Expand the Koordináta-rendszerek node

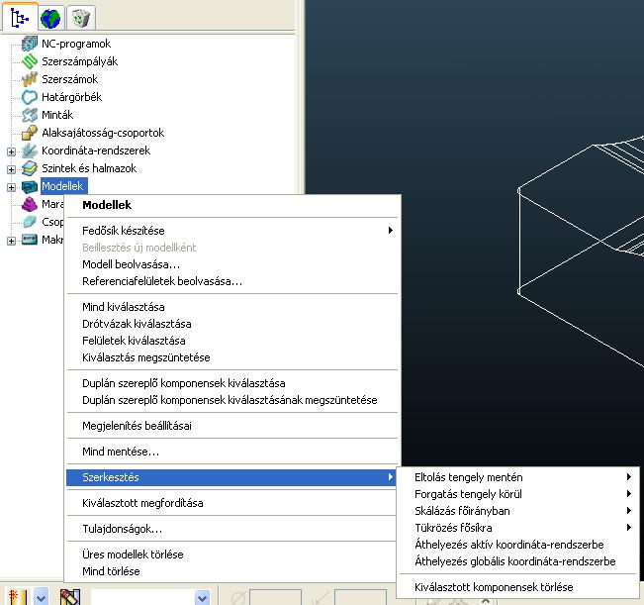11,151
